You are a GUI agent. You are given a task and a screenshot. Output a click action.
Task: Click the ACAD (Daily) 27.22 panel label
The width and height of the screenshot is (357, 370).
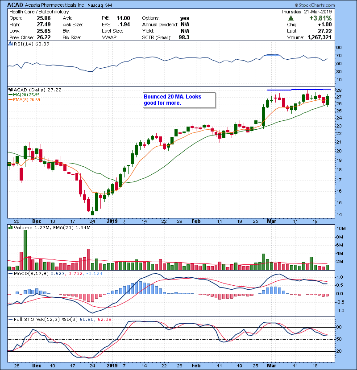click(x=37, y=90)
